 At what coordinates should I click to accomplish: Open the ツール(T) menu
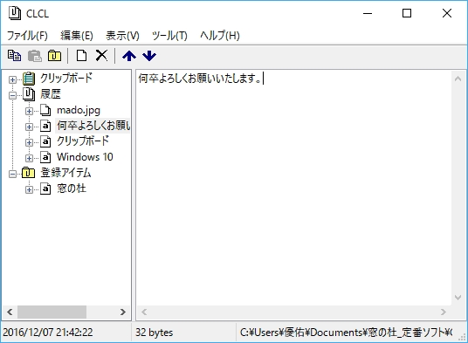169,36
